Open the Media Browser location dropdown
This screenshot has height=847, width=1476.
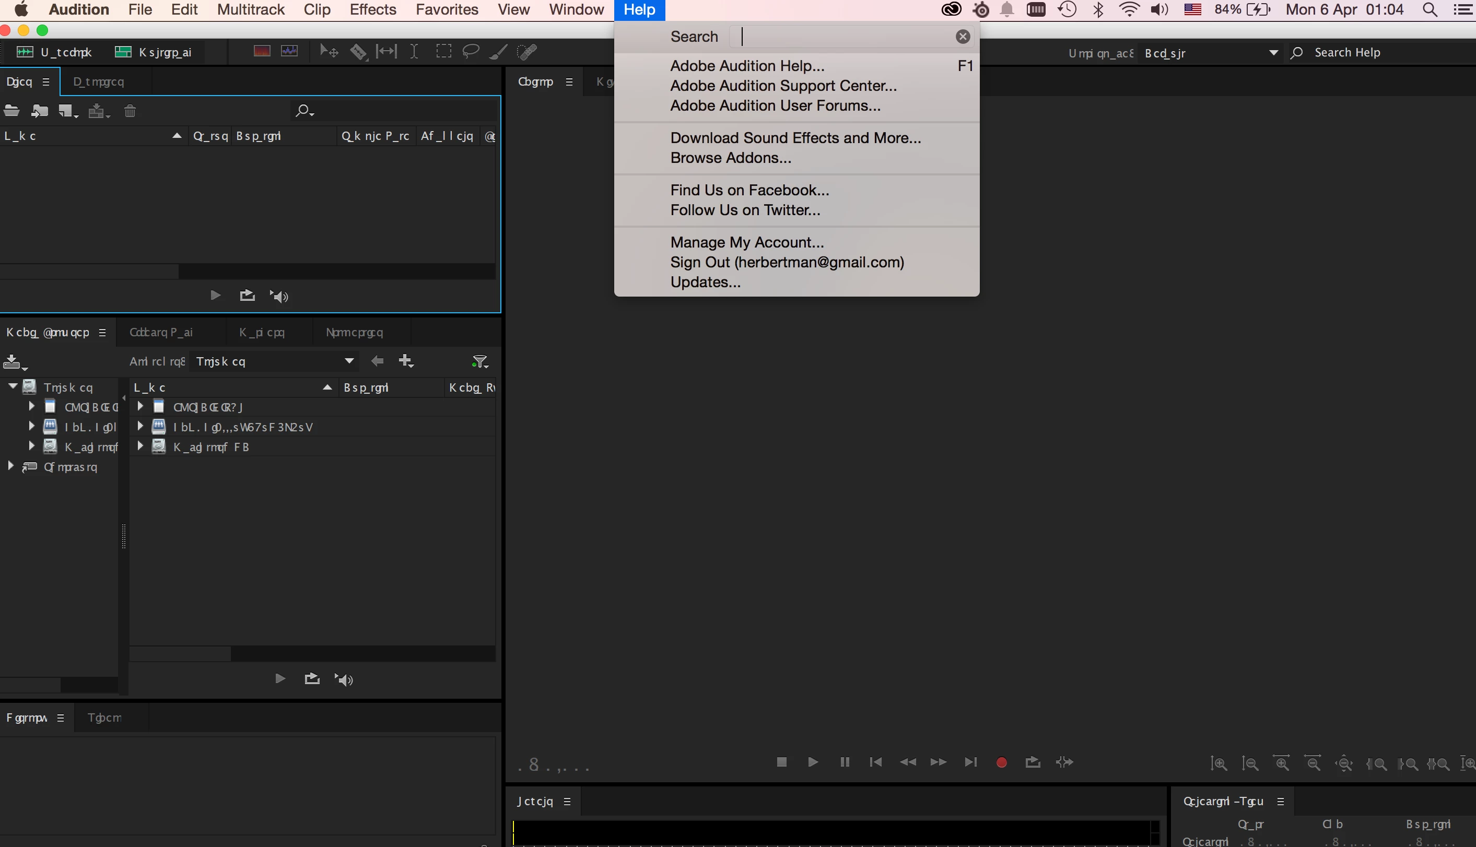pos(349,361)
